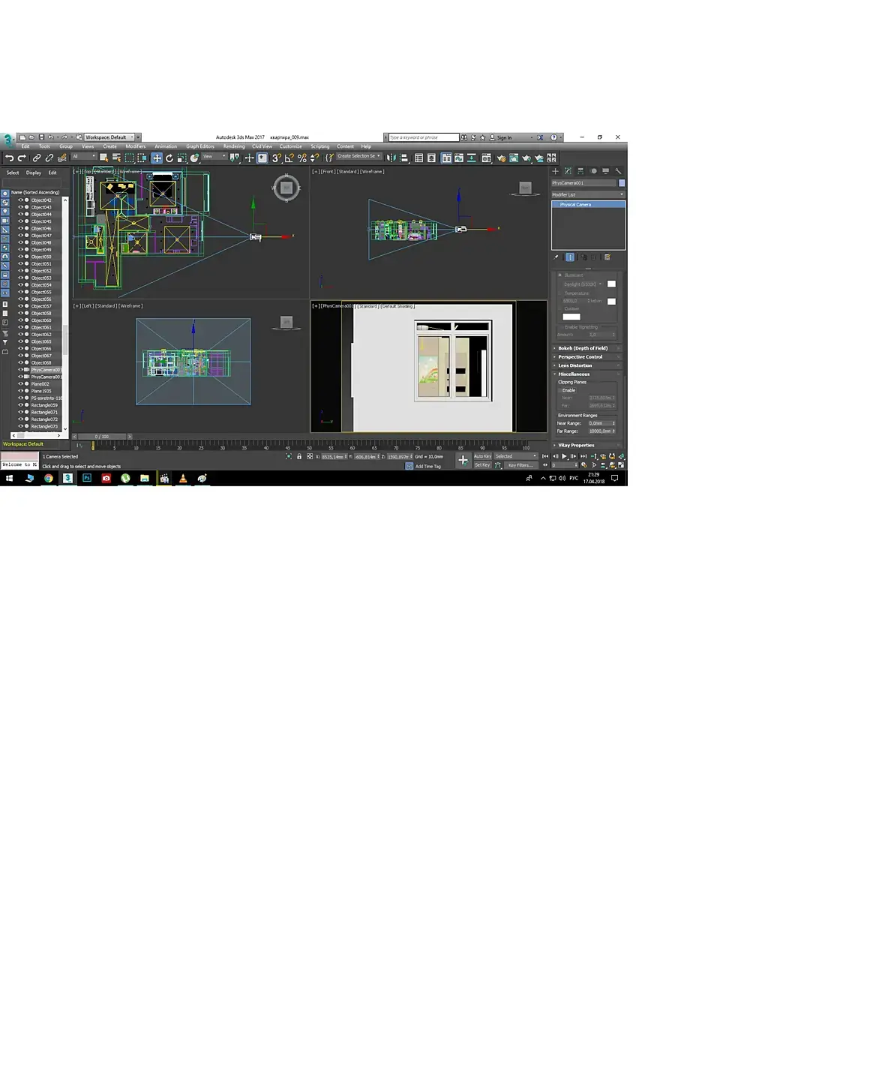
Task: Click Add Time Tag
Action: (x=428, y=467)
